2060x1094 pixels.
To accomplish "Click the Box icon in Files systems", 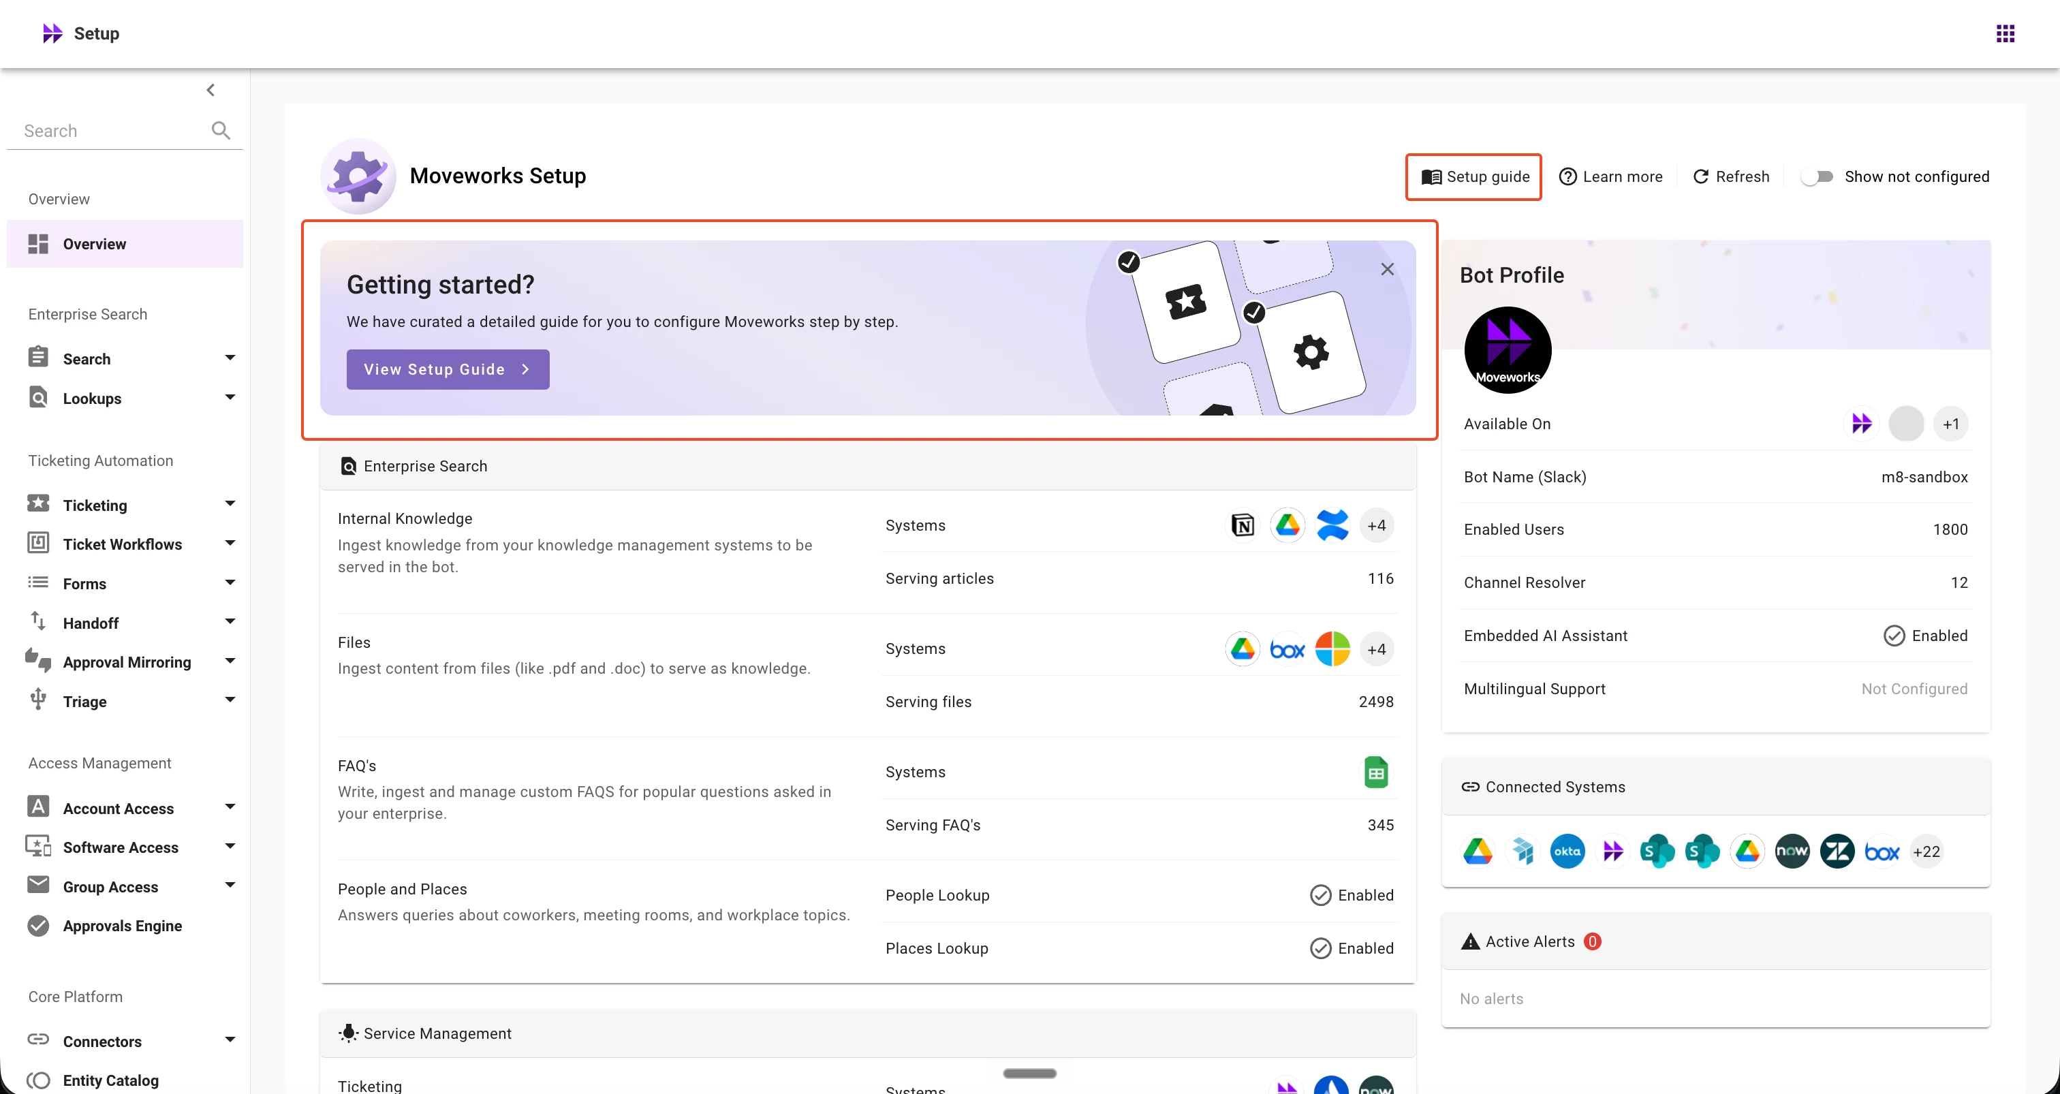I will point(1287,648).
